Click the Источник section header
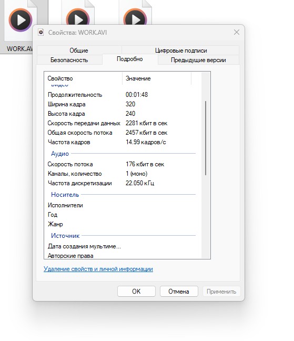 [x=65, y=236]
